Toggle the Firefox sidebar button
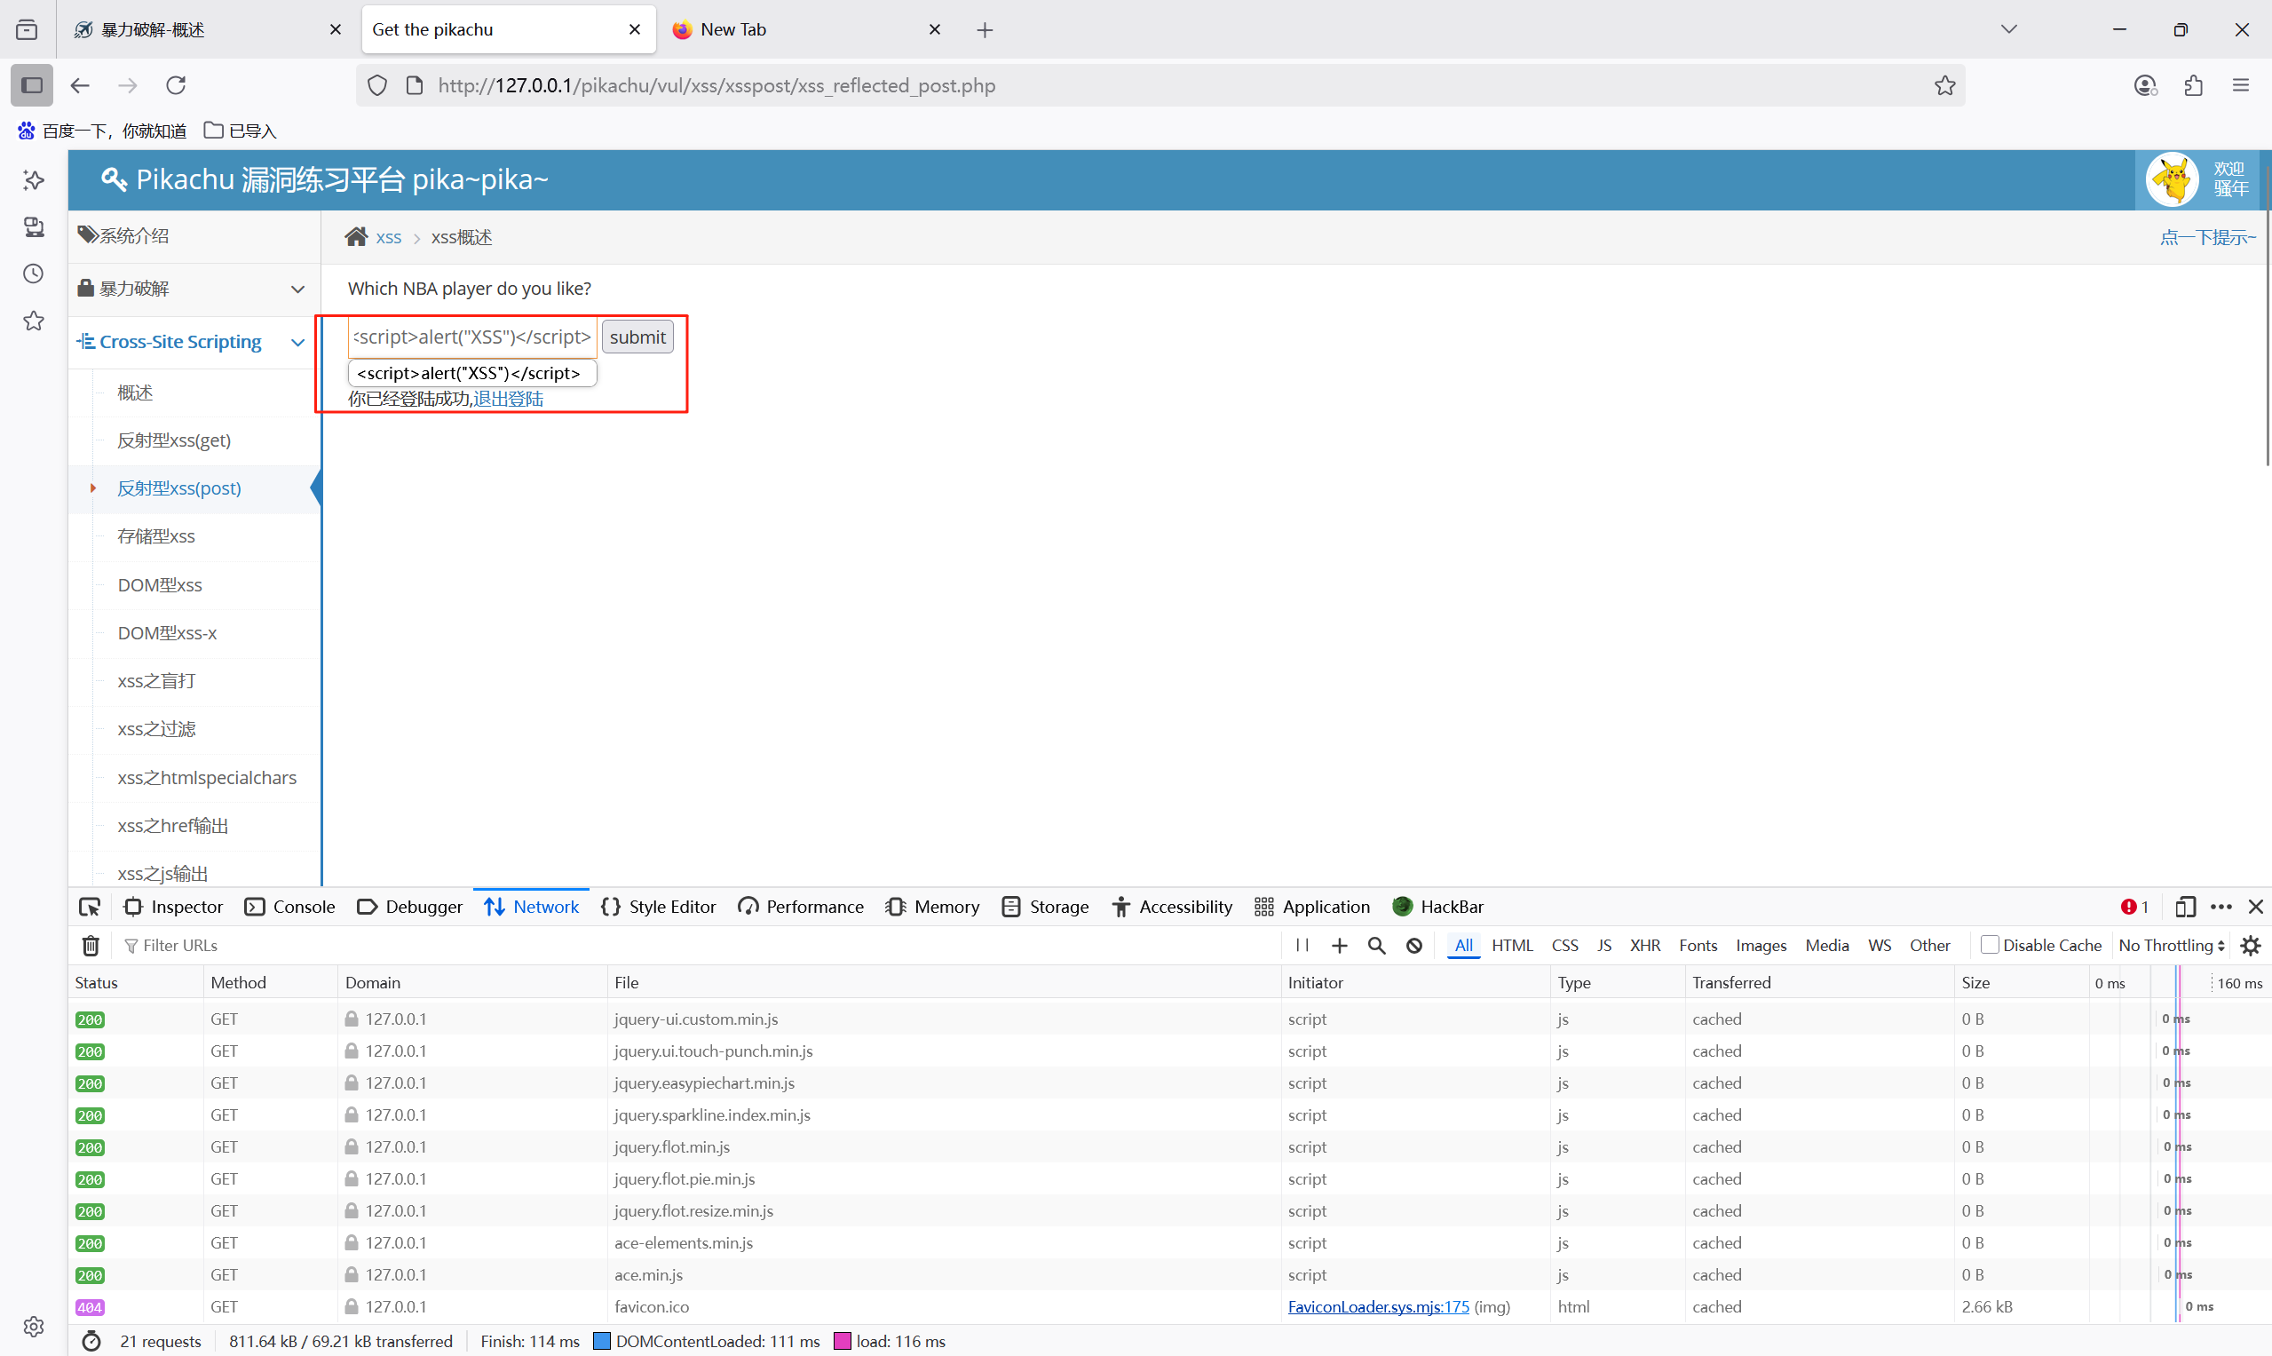The width and height of the screenshot is (2272, 1356). click(x=32, y=85)
